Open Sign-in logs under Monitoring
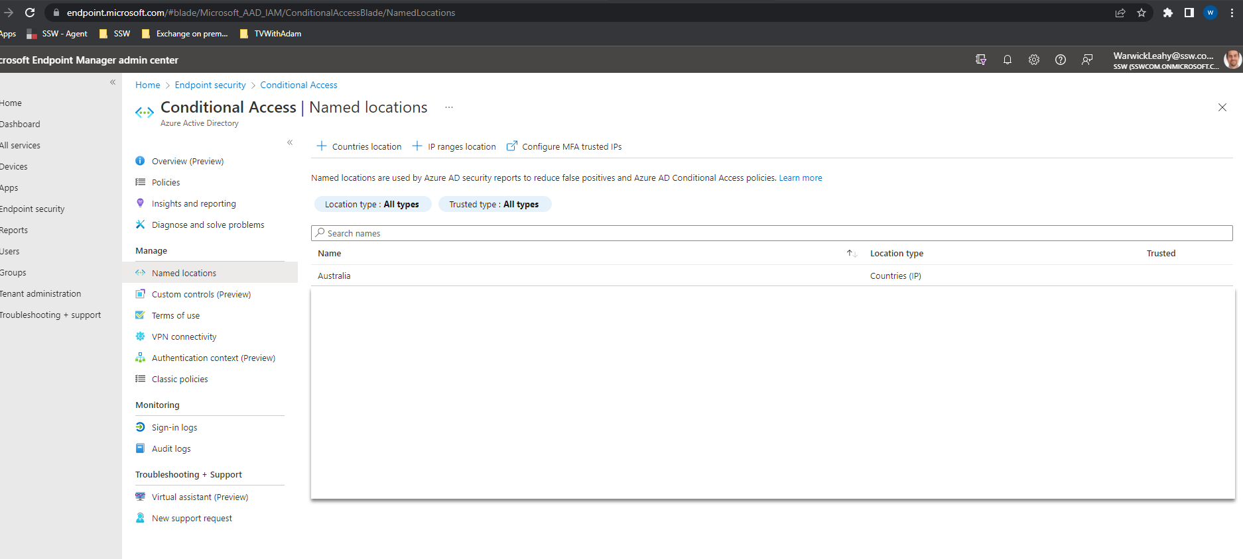 174,427
